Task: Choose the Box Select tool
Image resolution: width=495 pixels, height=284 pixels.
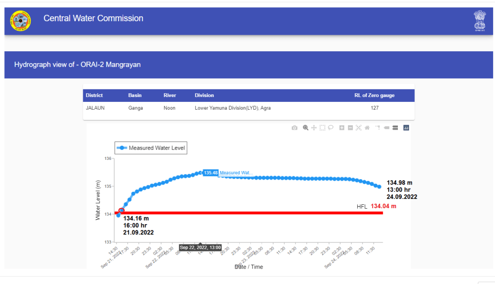Action: tap(322, 128)
